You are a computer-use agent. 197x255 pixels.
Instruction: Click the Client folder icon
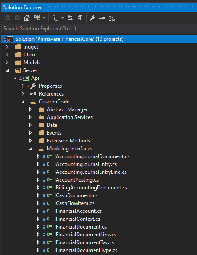[18, 55]
